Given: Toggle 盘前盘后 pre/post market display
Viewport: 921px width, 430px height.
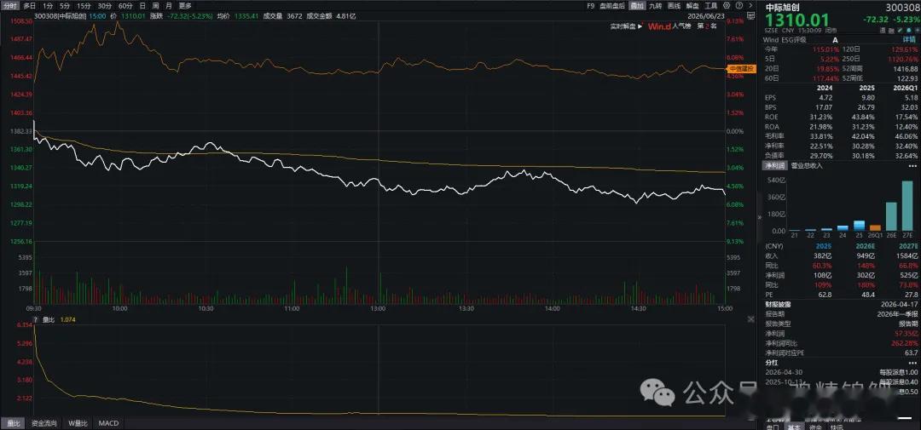Looking at the screenshot, I should tap(612, 5).
